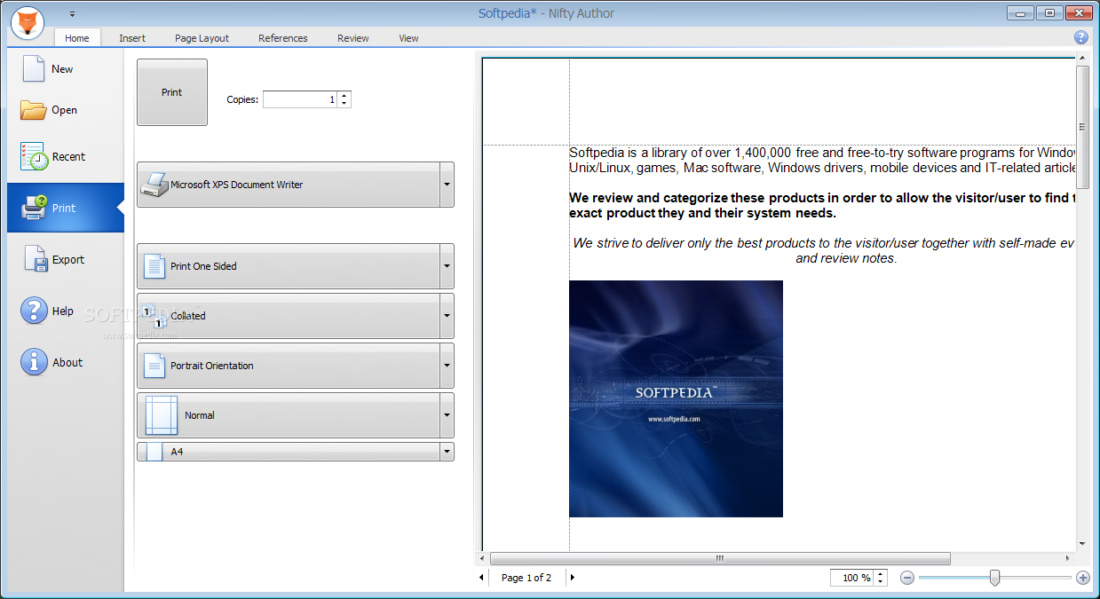This screenshot has width=1100, height=599.
Task: Click the blue help icon at ribbon right
Action: pos(1080,37)
